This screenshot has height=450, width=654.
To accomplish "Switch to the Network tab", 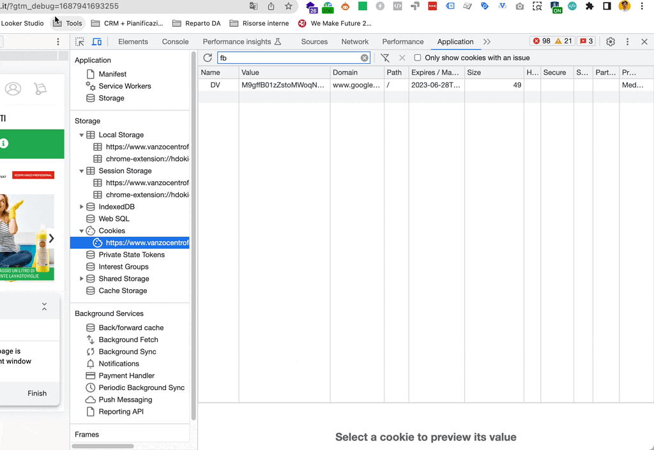I will tap(354, 41).
